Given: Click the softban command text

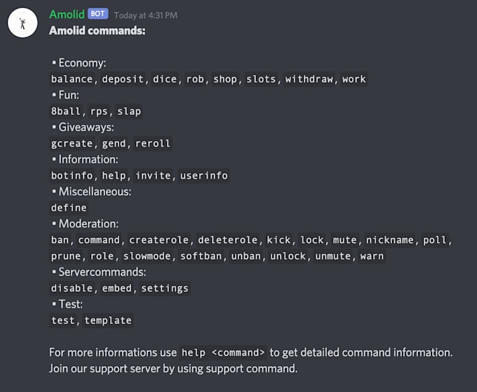Looking at the screenshot, I should click(201, 257).
